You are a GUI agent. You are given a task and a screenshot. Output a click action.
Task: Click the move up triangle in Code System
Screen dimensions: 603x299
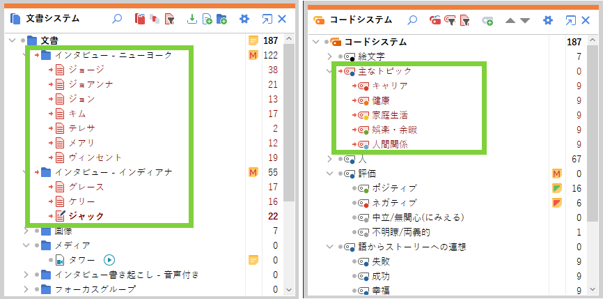tap(510, 20)
